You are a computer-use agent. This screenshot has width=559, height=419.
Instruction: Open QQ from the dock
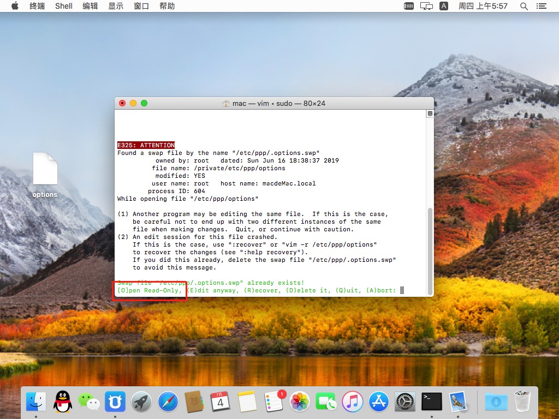pos(63,403)
